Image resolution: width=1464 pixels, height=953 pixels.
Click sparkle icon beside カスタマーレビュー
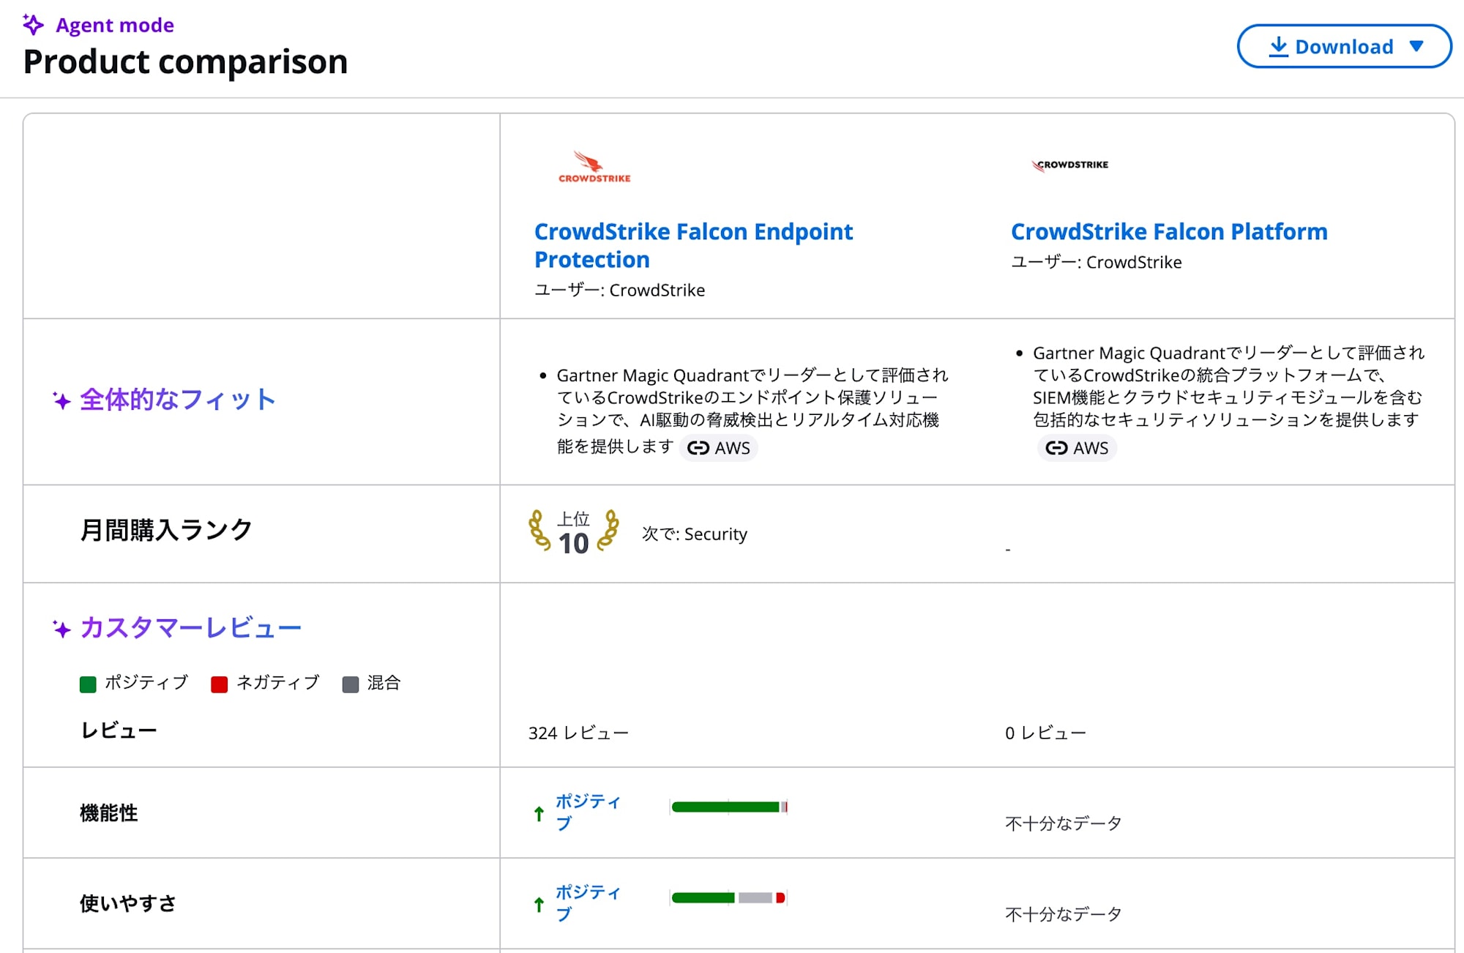pyautogui.click(x=62, y=629)
